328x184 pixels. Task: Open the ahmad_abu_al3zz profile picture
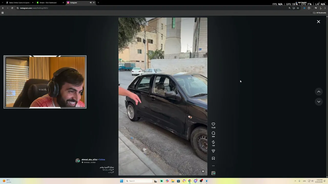pos(78,161)
